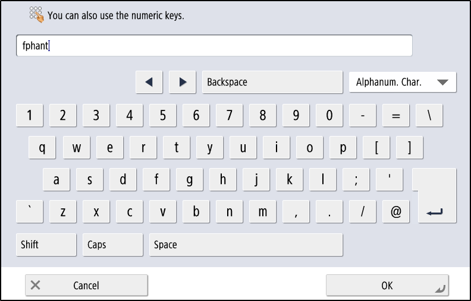This screenshot has width=471, height=301.
Task: Move cursor right with right arrow key
Action: [183, 82]
